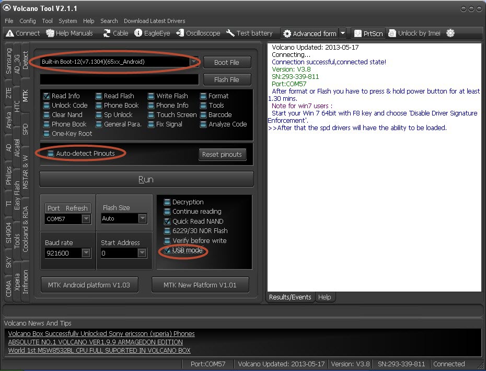This screenshot has width=486, height=371.
Task: Enable the Read Info checkbox
Action: (x=47, y=96)
